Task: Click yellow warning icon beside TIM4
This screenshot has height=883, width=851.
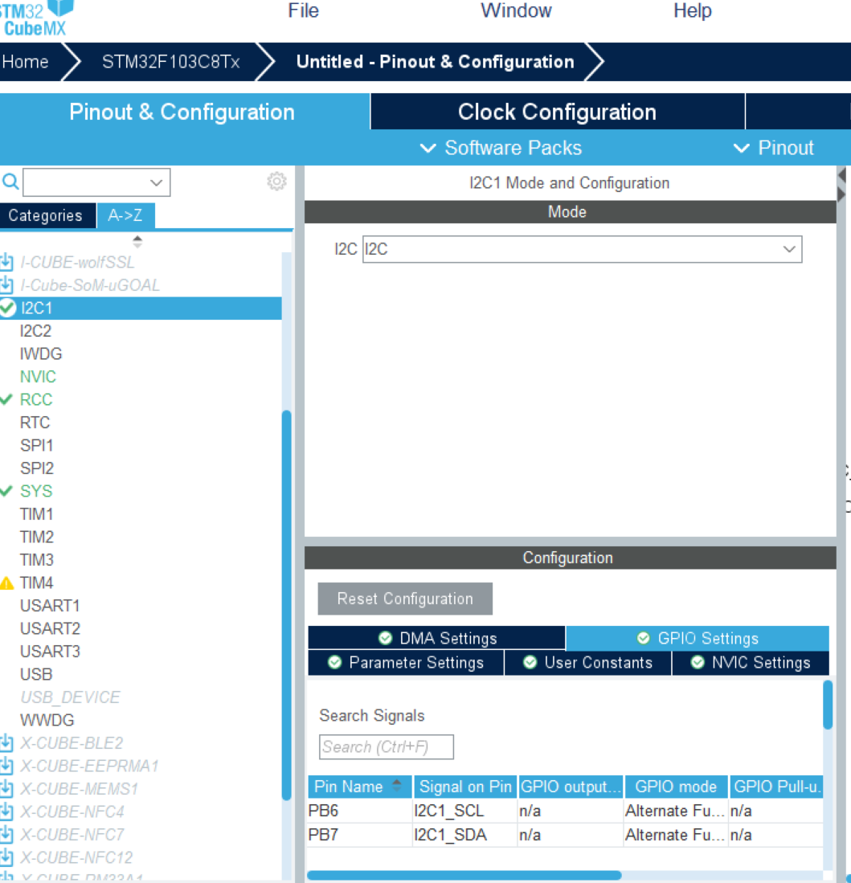Action: 6,583
